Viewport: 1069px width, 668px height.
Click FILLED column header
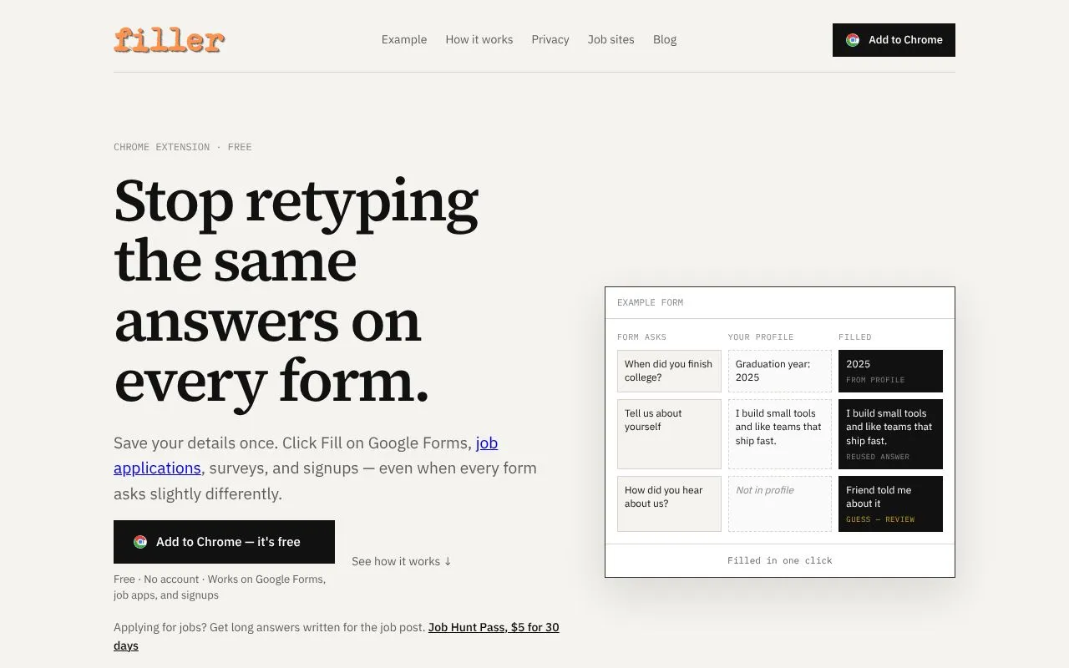coord(855,337)
